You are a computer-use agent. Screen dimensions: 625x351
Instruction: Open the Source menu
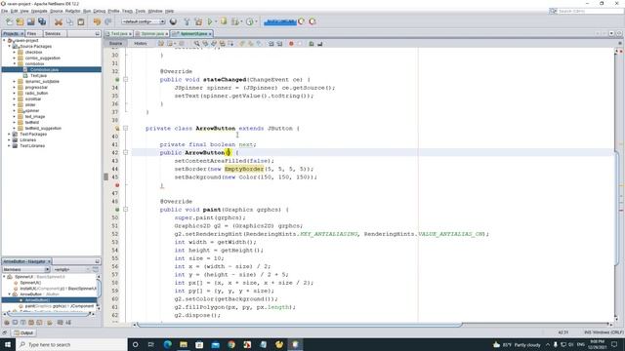57,11
